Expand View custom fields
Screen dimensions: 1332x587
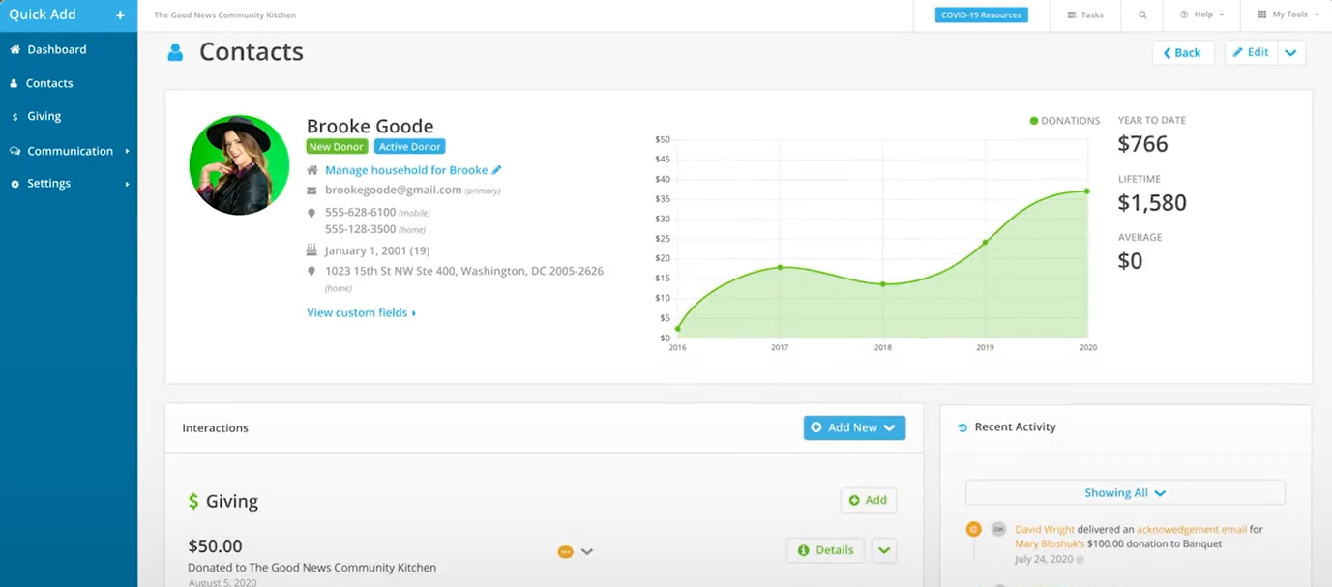click(361, 313)
